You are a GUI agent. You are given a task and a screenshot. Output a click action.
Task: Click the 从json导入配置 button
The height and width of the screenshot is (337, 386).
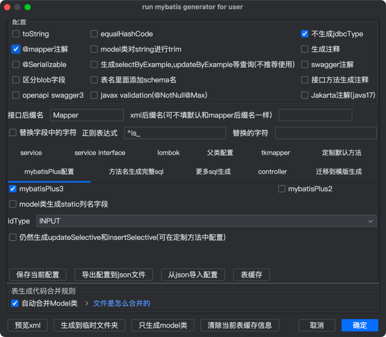pos(193,274)
